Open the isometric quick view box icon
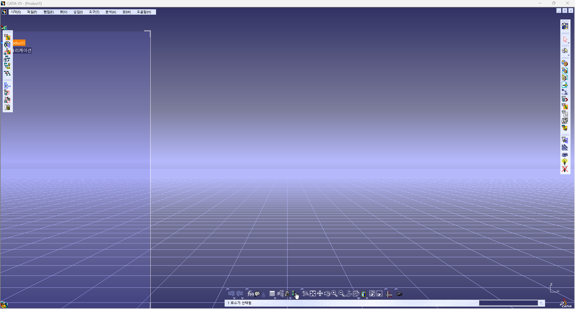The width and height of the screenshot is (575, 309). pos(356,294)
